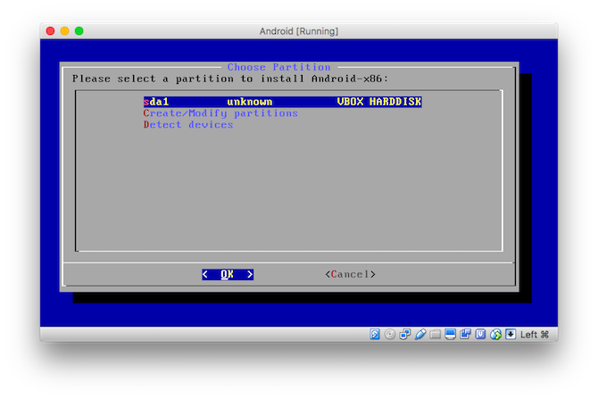Maximize the Android VM window
598x399 pixels.
(79, 31)
